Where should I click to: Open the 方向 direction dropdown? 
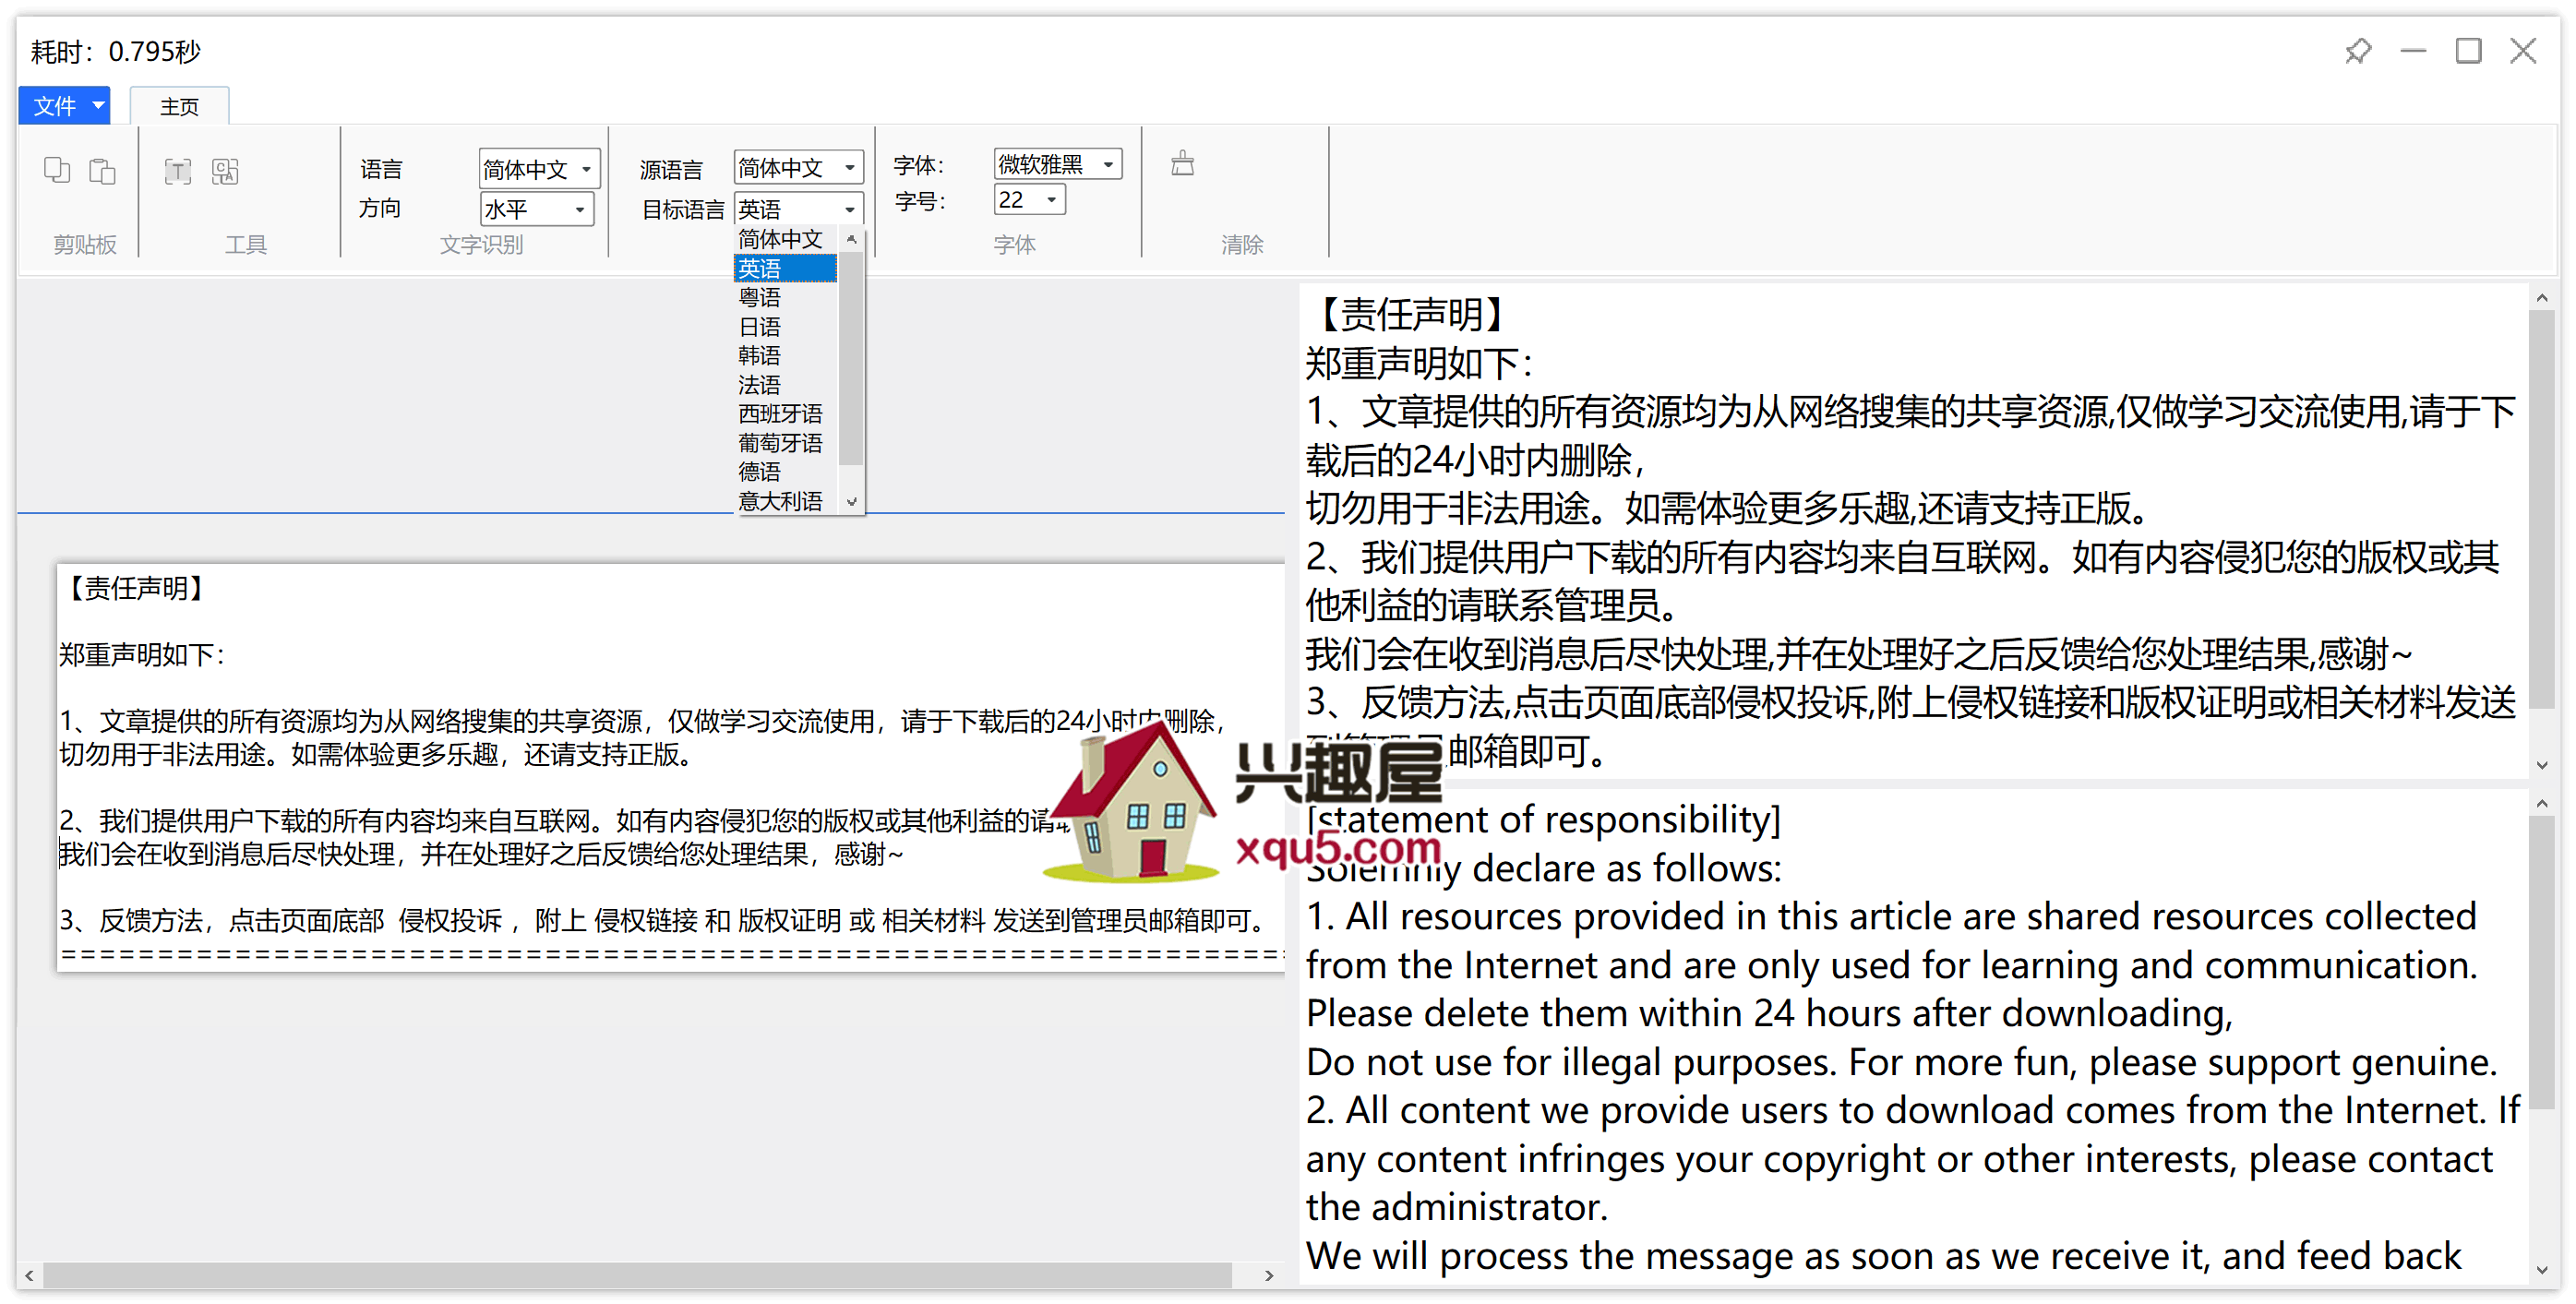tap(537, 209)
